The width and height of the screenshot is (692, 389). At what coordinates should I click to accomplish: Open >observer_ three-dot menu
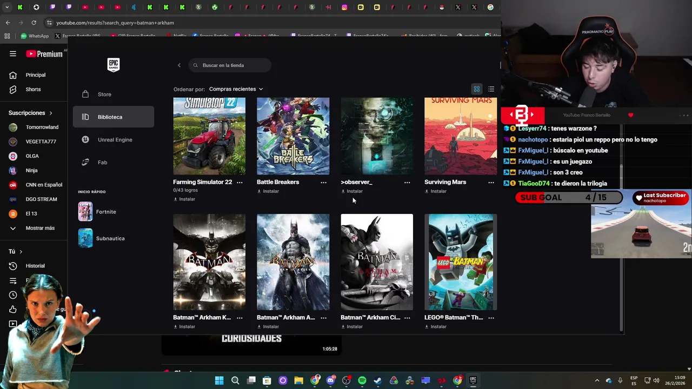407,183
